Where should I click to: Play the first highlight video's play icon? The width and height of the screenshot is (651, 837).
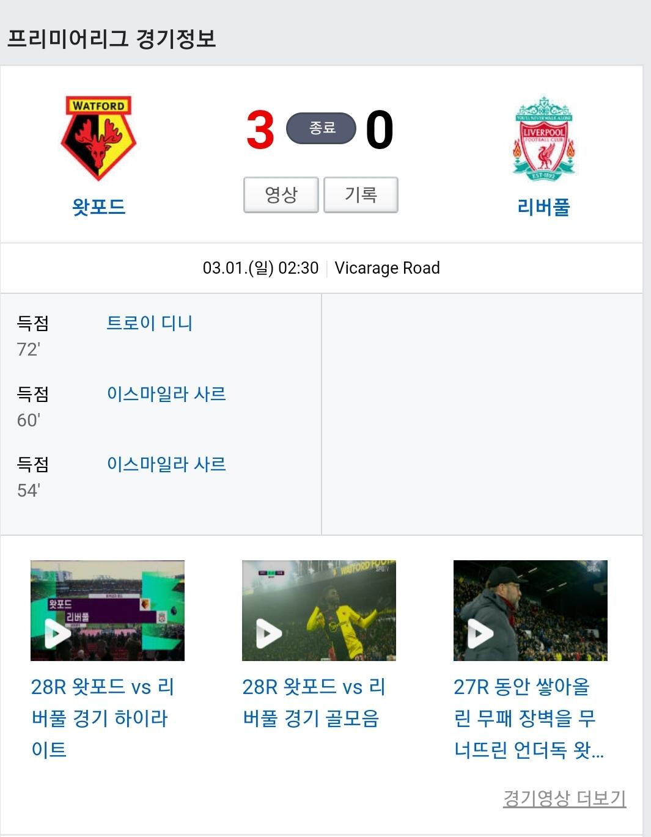(x=58, y=634)
